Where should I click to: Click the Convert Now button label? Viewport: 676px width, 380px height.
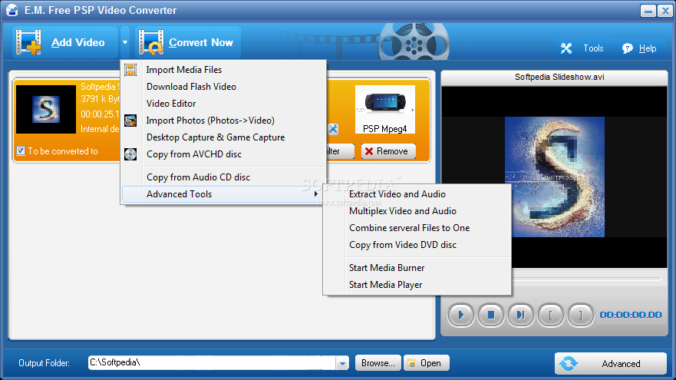coord(201,42)
